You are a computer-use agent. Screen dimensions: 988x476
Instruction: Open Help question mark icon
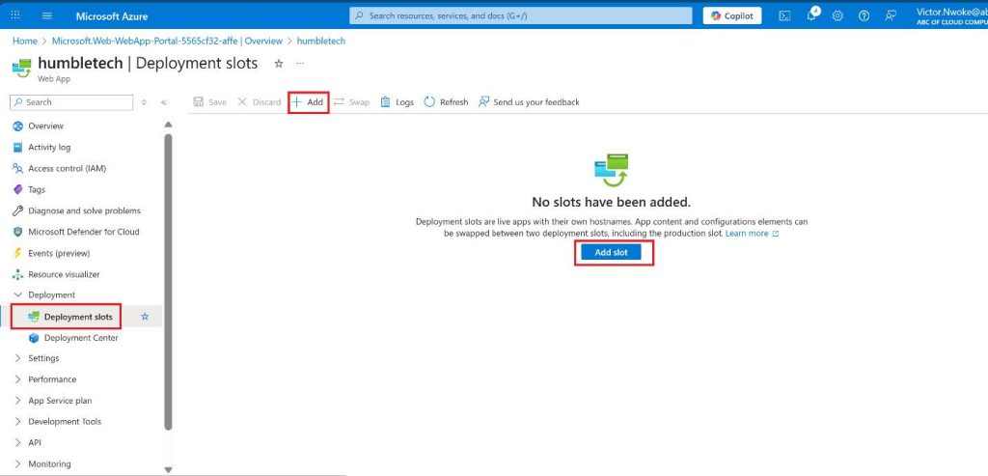[864, 15]
